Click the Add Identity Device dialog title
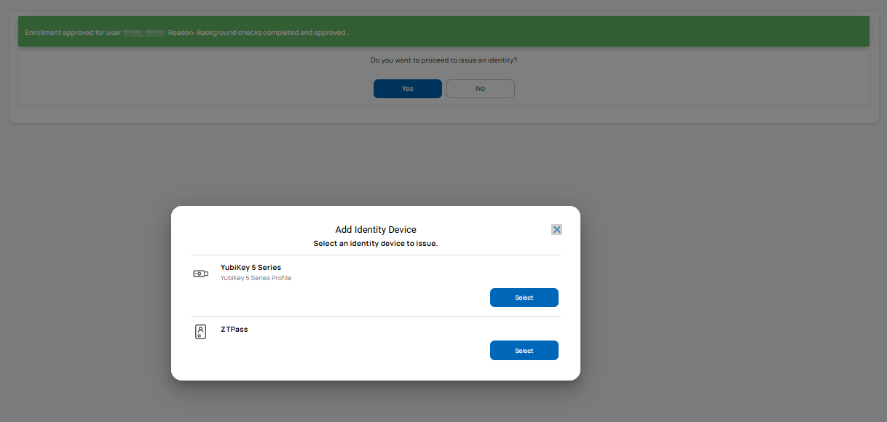The image size is (887, 422). [x=375, y=229]
